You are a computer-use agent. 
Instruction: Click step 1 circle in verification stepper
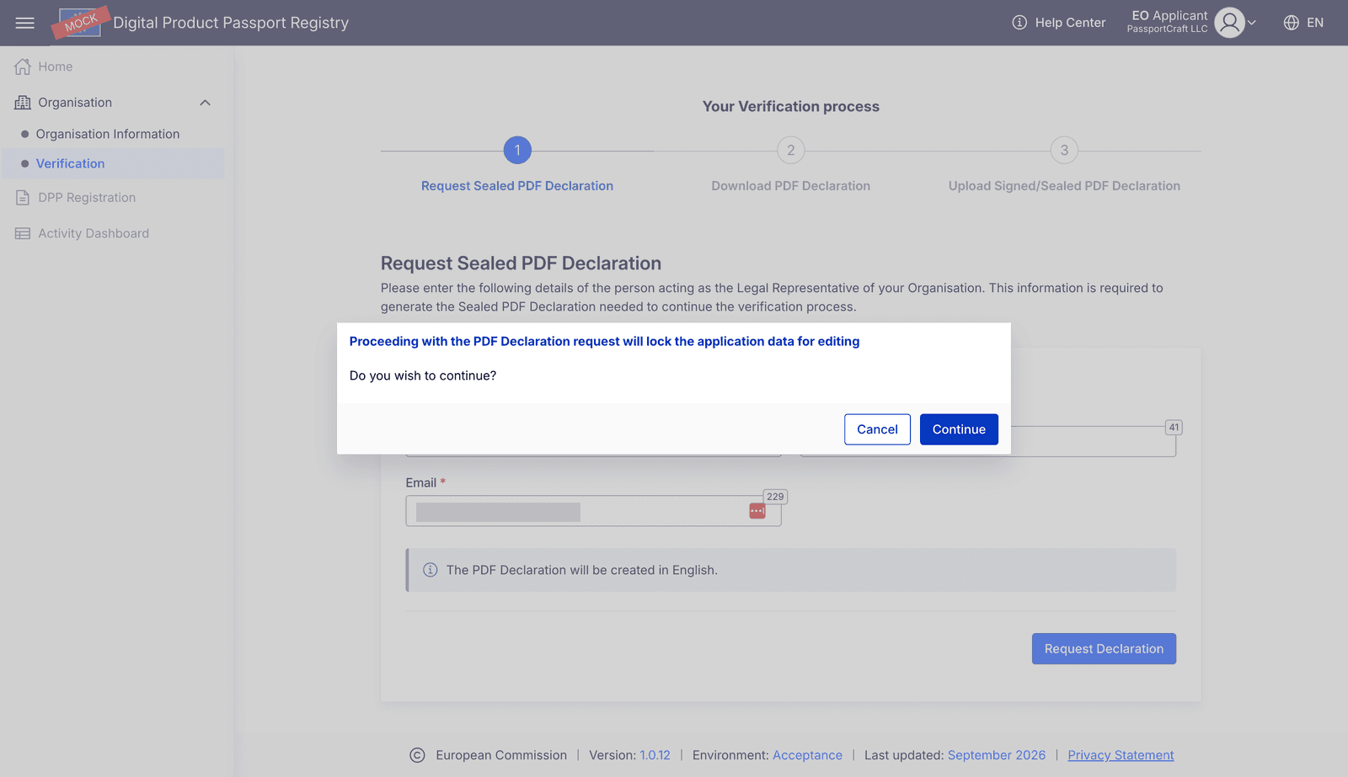(x=517, y=151)
